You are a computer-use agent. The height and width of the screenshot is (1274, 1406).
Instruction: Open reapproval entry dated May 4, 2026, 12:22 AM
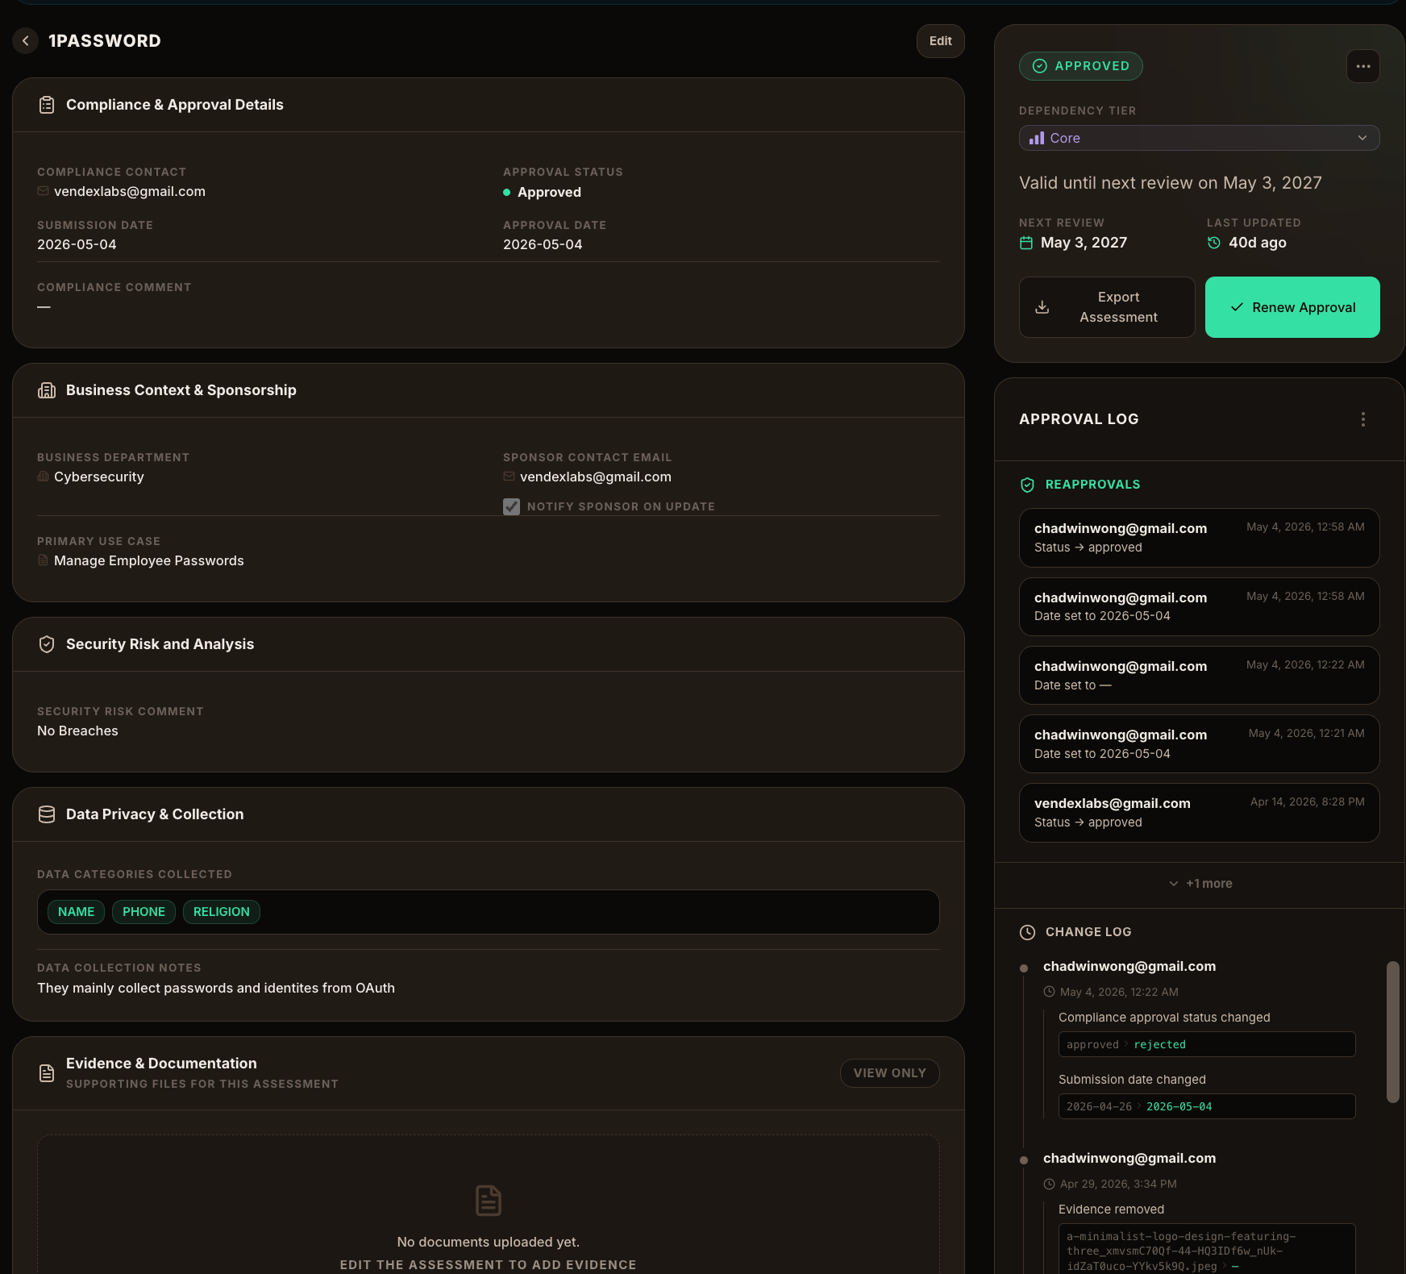[1200, 675]
